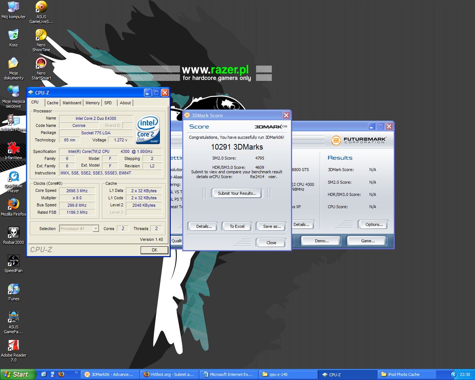Launch Nero StartSmart shortcut
This screenshot has height=380, width=475.
(41, 69)
